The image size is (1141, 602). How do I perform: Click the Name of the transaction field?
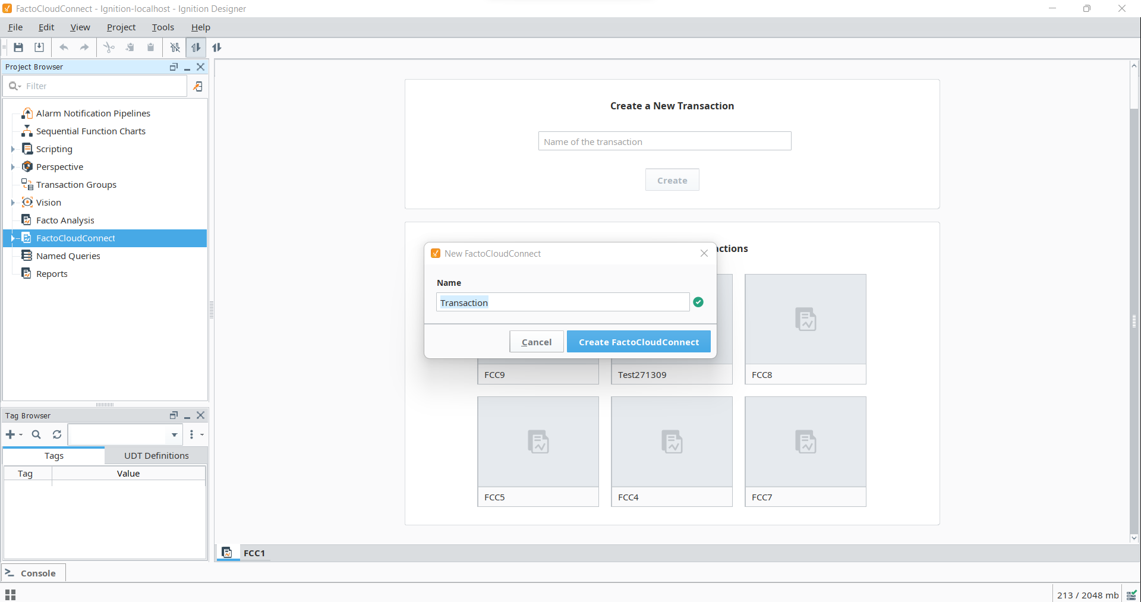[664, 141]
